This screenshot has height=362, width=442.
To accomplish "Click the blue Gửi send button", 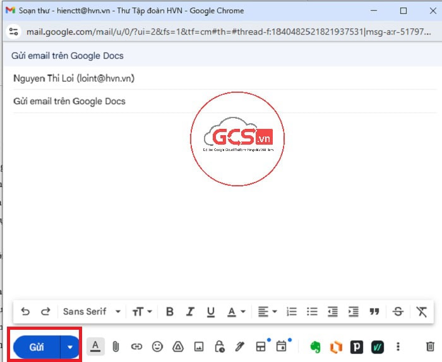I will coord(37,347).
